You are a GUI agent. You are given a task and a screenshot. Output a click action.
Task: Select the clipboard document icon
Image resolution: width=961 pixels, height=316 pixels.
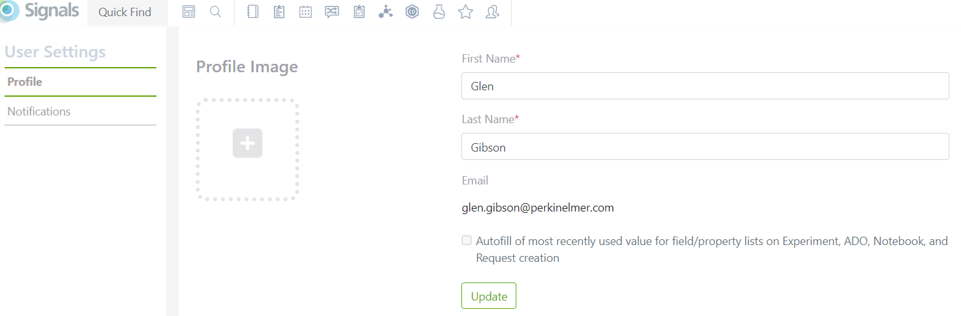[279, 12]
